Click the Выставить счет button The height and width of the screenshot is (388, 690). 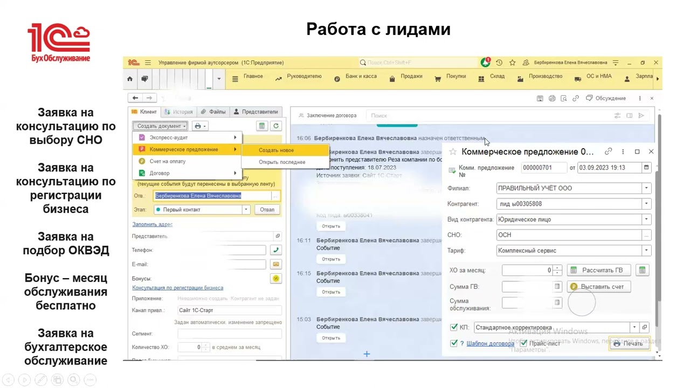598,287
